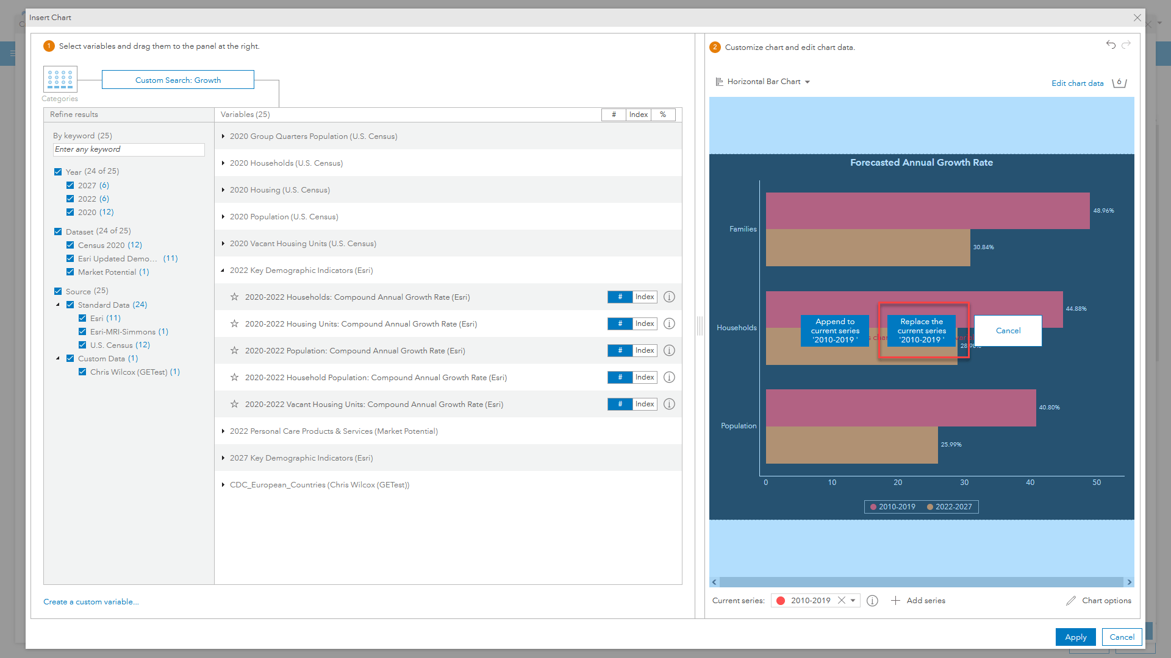
Task: Click Replace the current series button
Action: point(922,331)
